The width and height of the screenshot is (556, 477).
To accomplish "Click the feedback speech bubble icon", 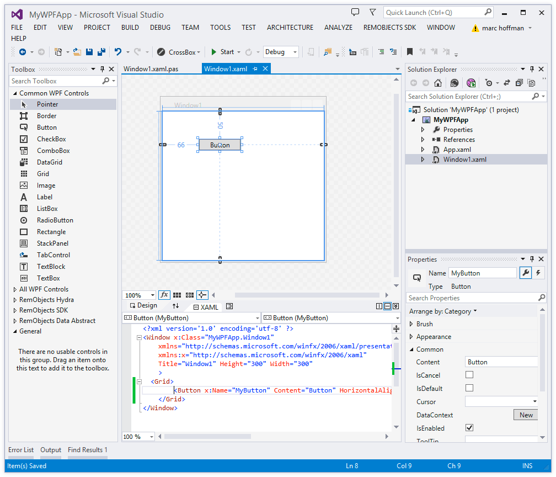I will (x=355, y=12).
